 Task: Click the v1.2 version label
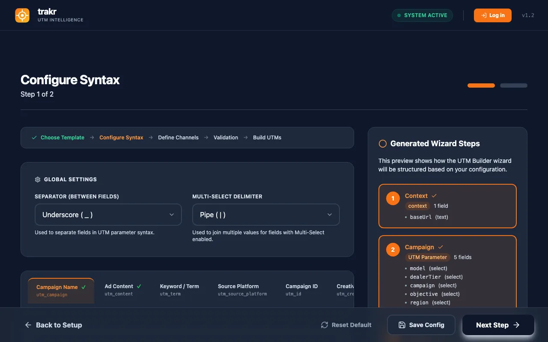point(528,15)
